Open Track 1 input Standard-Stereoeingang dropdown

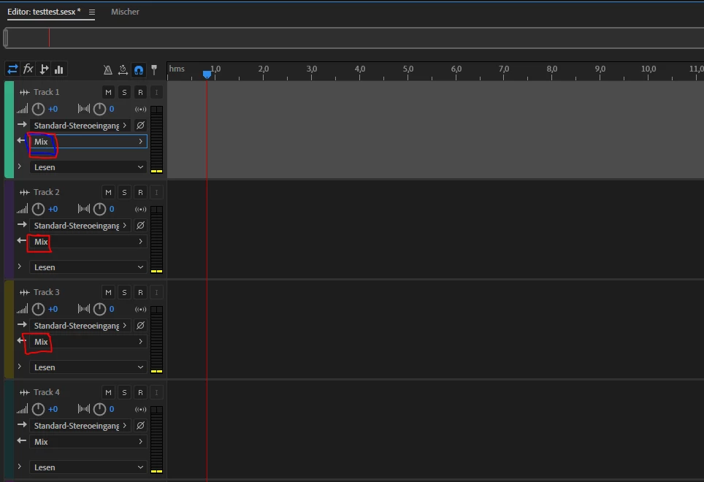pyautogui.click(x=80, y=126)
